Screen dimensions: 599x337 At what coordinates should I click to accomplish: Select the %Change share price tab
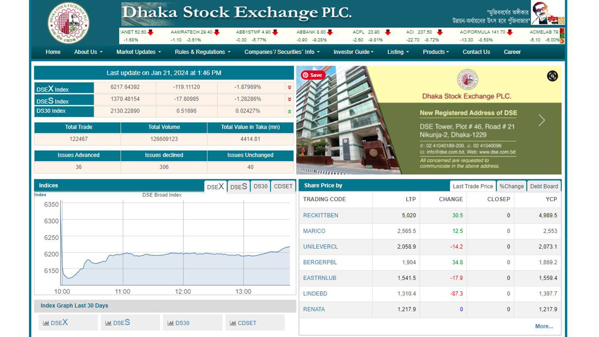[511, 186]
